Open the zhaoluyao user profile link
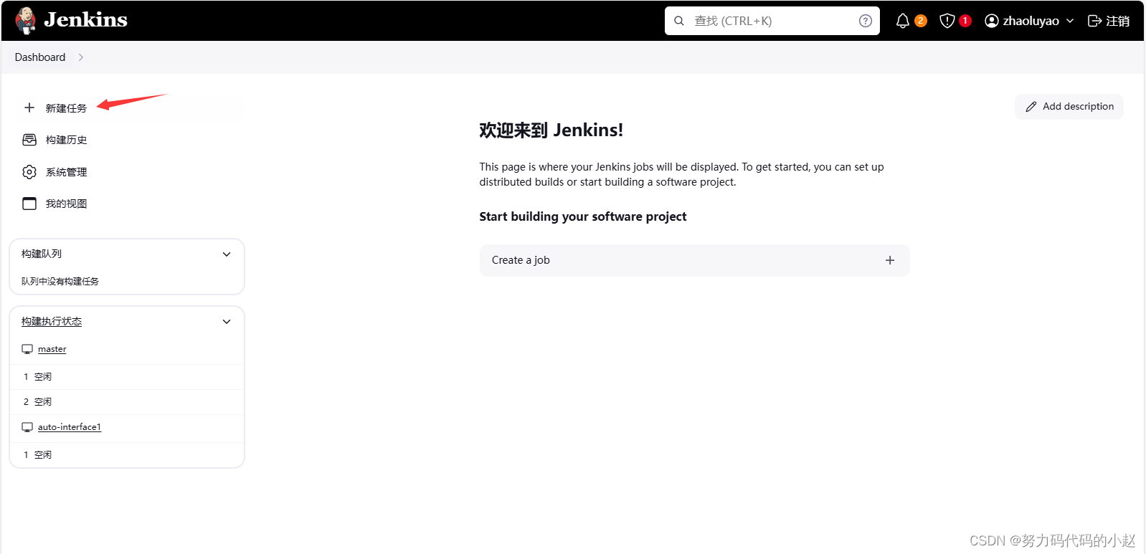Screen dimensions: 1146x554 click(1031, 21)
